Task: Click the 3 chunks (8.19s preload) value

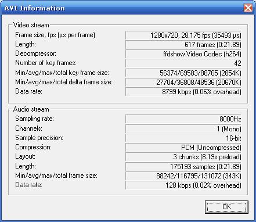Action: (183, 157)
